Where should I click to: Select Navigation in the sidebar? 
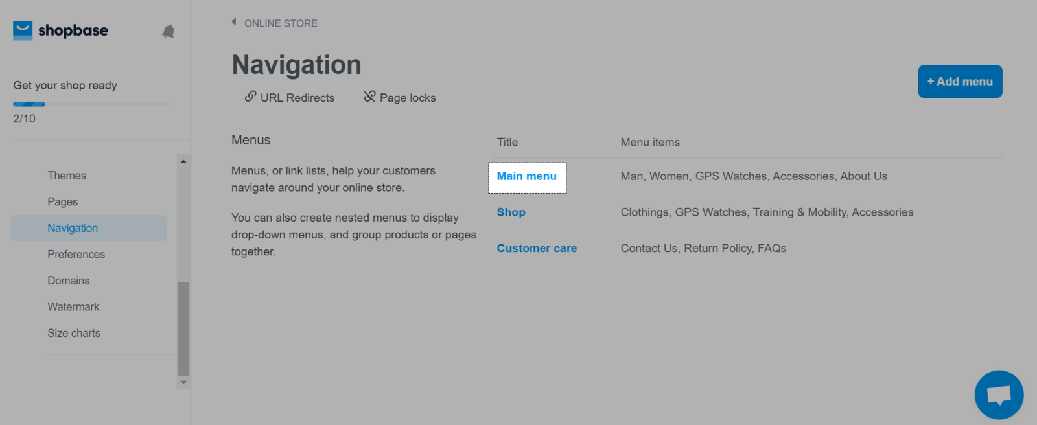[88, 228]
